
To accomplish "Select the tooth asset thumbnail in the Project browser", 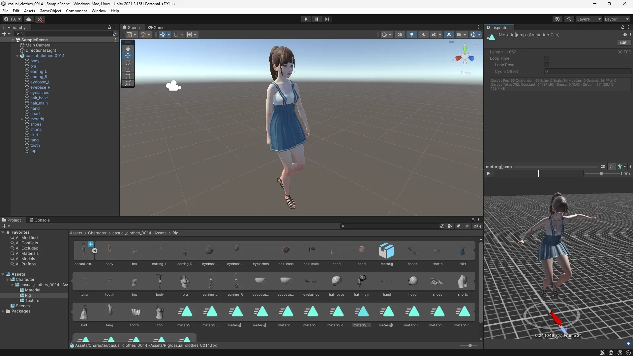I will [109, 281].
